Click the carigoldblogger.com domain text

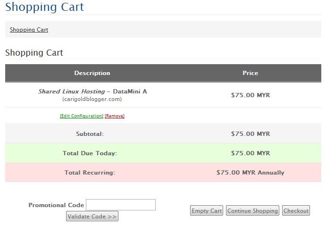[x=92, y=99]
